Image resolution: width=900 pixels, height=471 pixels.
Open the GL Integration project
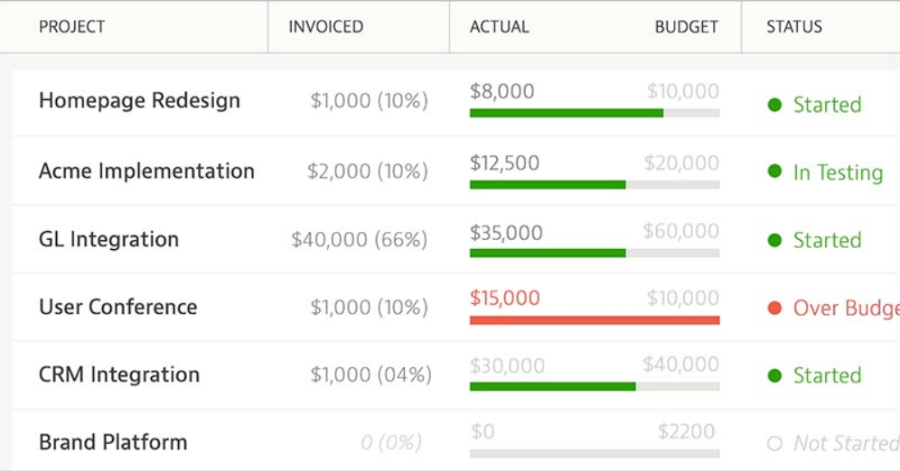(108, 239)
